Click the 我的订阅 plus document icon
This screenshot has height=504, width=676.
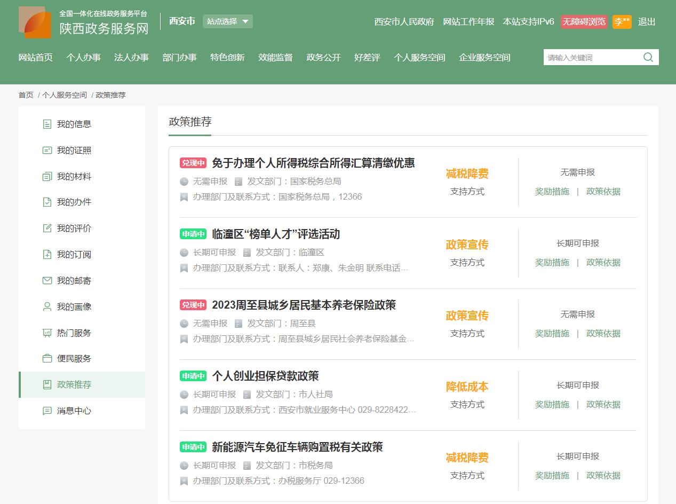pos(47,255)
